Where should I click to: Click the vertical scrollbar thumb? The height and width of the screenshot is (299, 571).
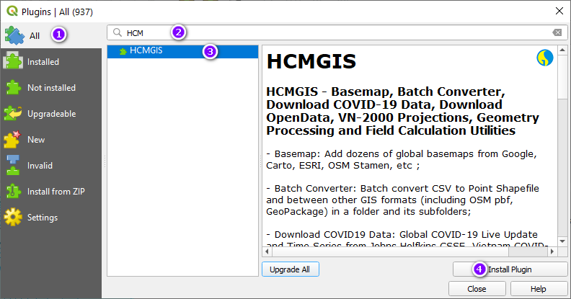click(562, 77)
